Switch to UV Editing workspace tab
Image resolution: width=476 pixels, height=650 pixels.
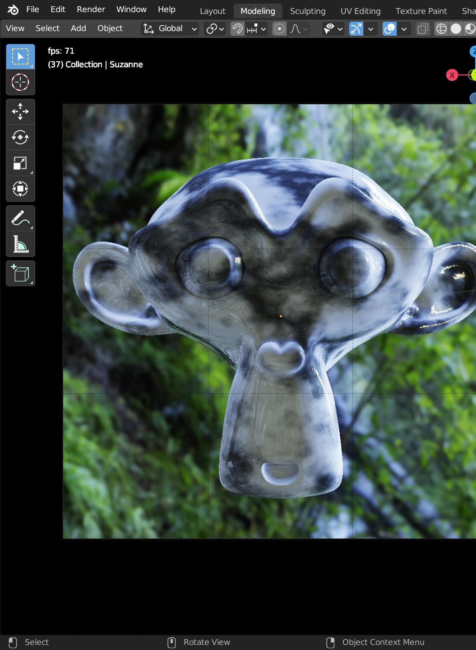[x=360, y=11]
